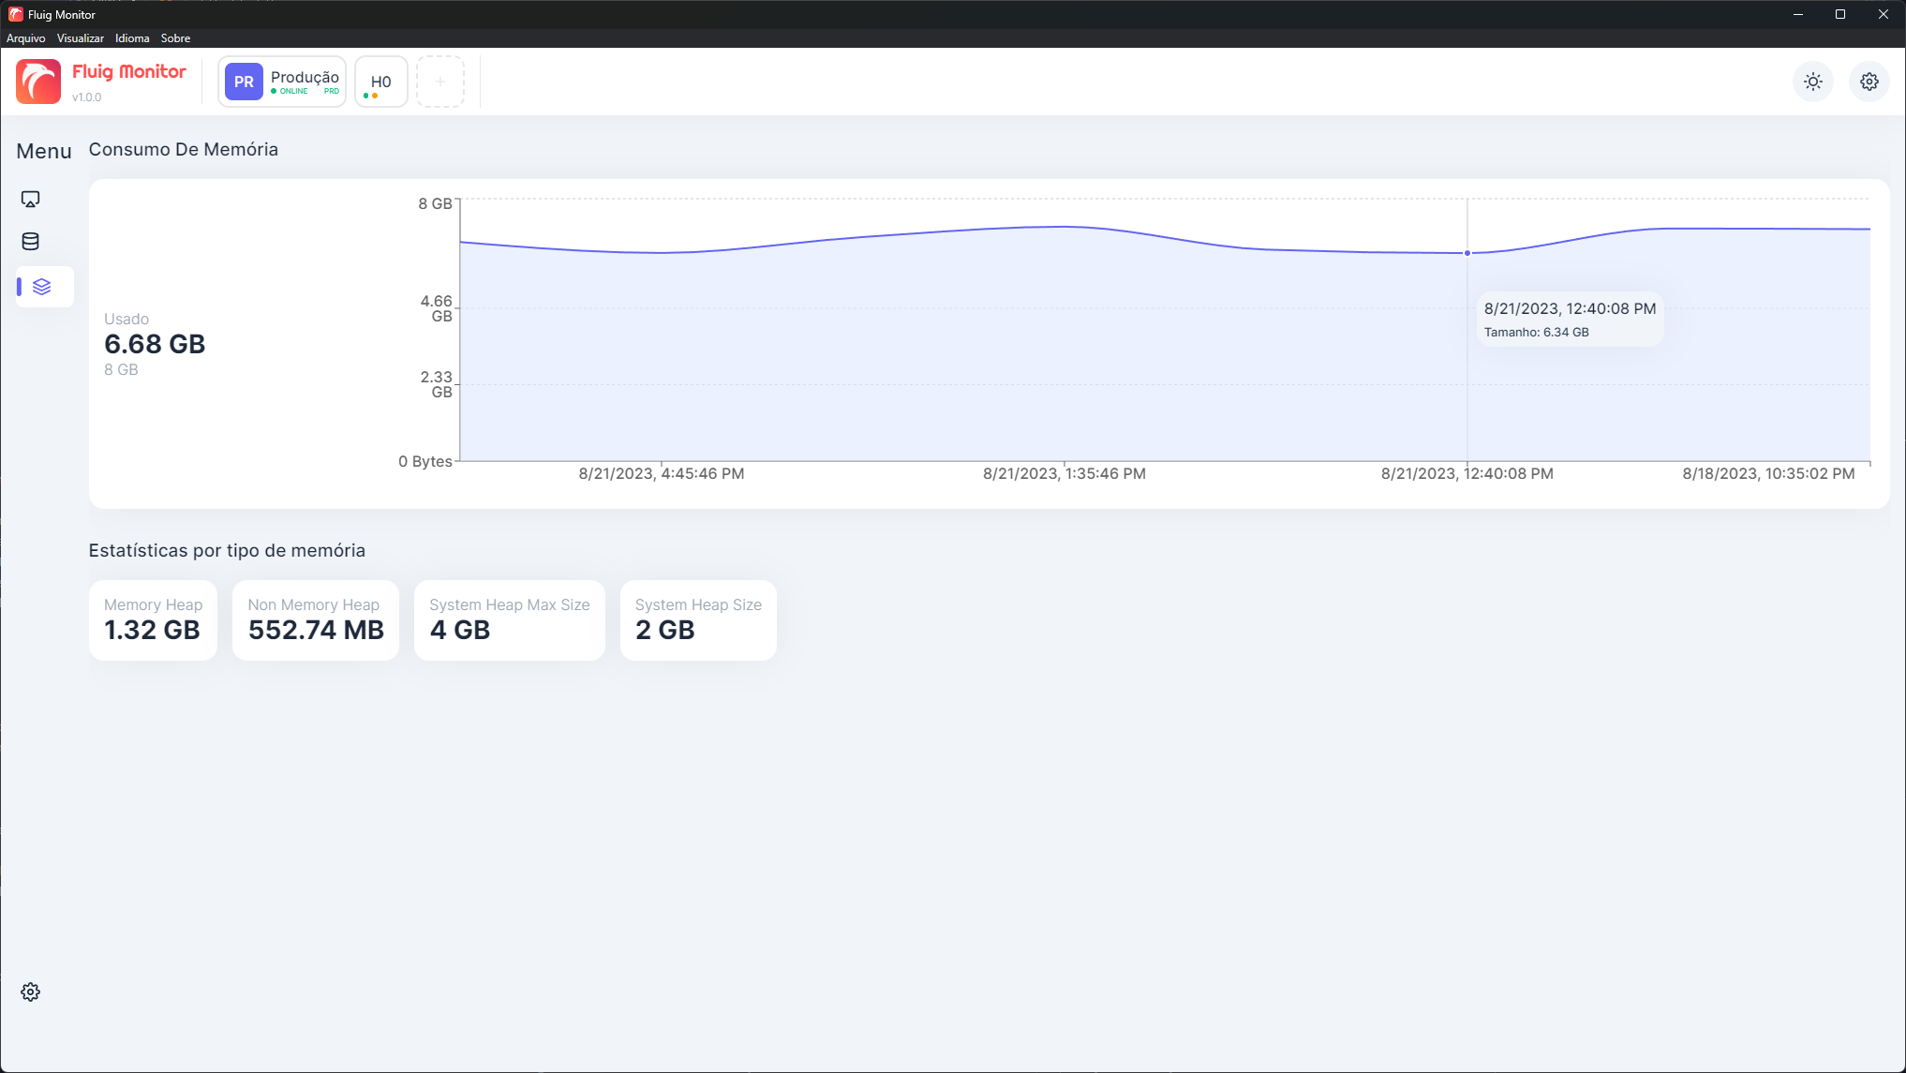Click the 12:40:08 PM chart data point
Screen dimensions: 1906x1073
(x=1467, y=253)
